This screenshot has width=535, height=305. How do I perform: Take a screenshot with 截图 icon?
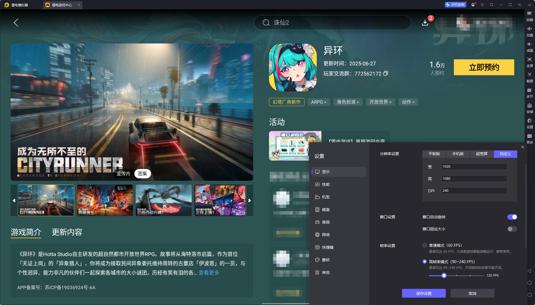pyautogui.click(x=530, y=78)
